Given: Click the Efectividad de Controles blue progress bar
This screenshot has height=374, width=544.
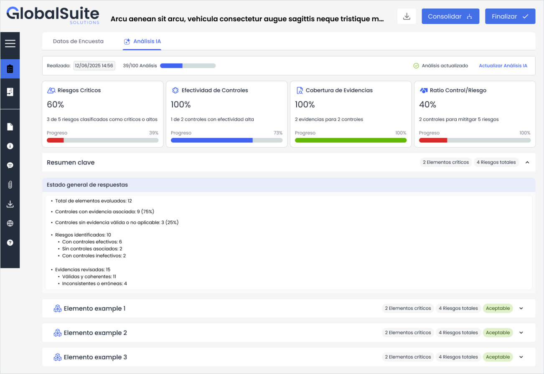Looking at the screenshot, I should click(226, 140).
